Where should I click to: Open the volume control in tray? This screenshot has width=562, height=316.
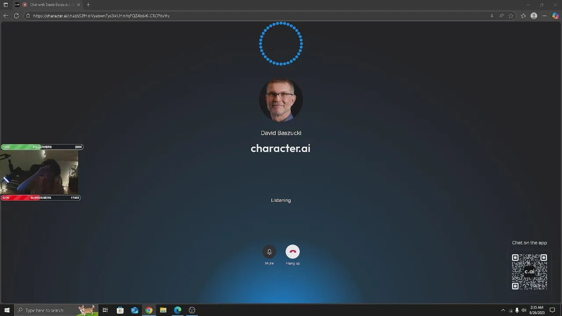524,310
